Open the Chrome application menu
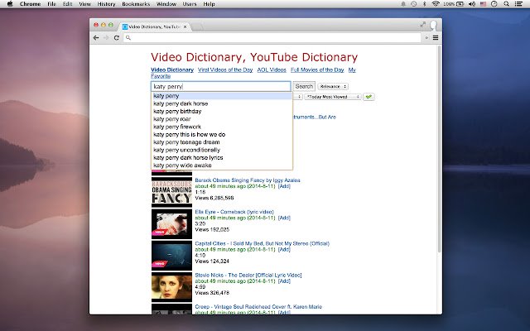The height and width of the screenshot is (331, 530). click(x=30, y=4)
